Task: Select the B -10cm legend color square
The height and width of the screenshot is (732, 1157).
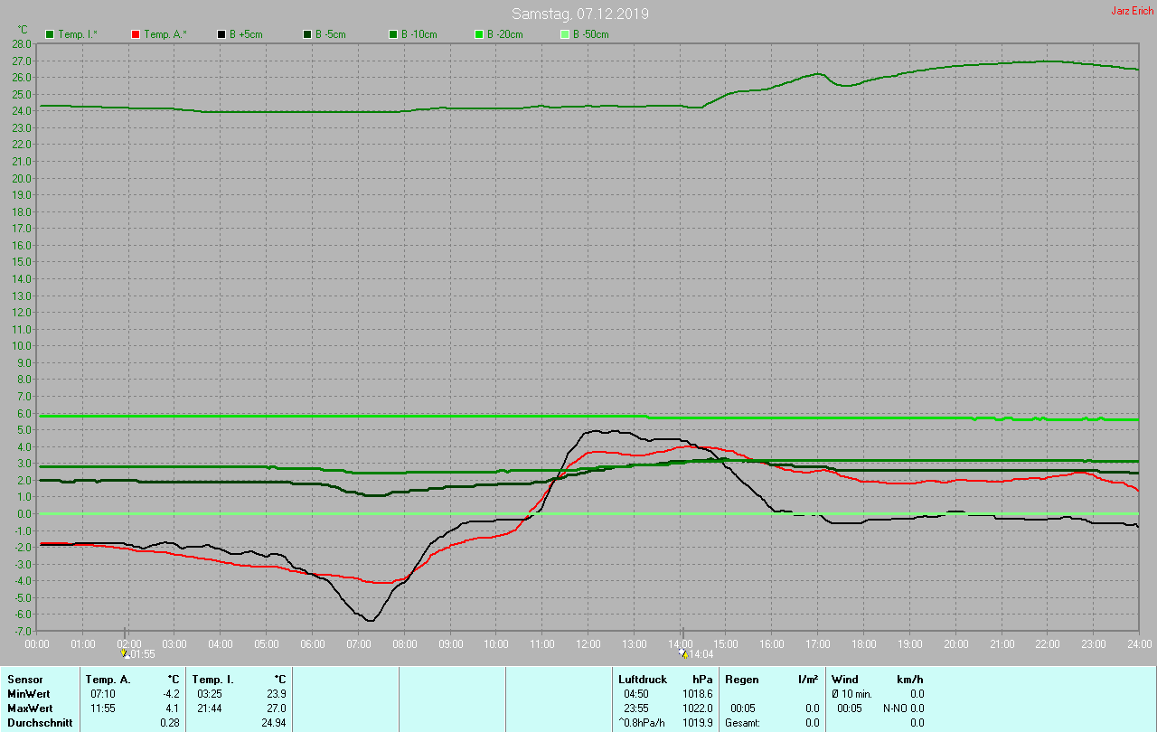Action: point(393,34)
